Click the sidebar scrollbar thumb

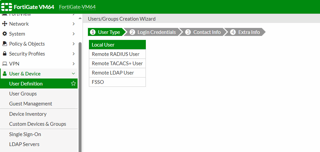[x=80, y=97]
